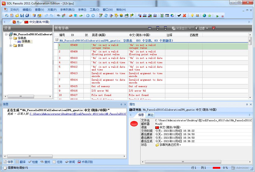Select string row 65417 'File not found'
255x172 pixels.
pos(151,95)
